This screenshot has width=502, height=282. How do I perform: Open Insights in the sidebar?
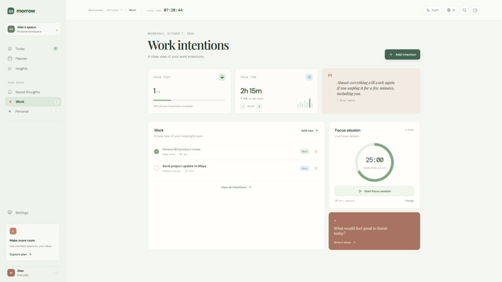coord(33,68)
